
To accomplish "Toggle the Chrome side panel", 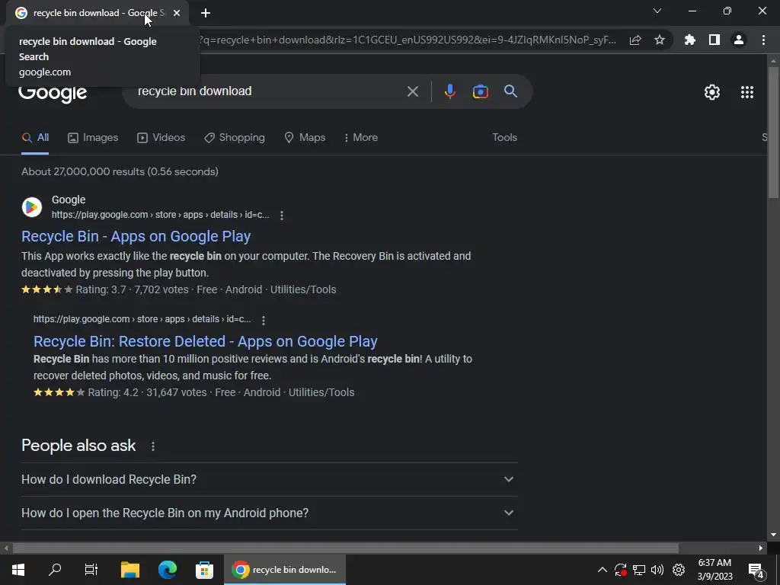I will point(714,40).
